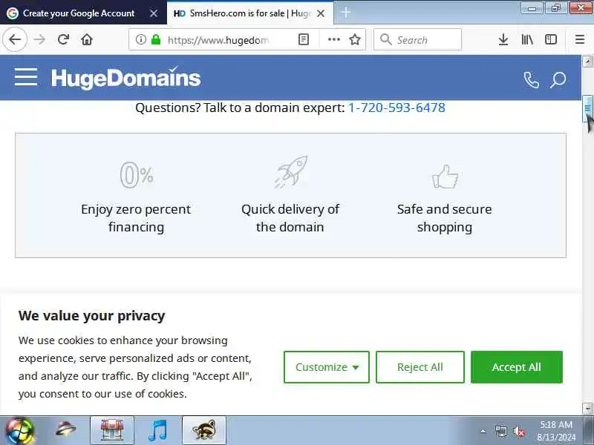Click the green secure padlock icon
Screen dimensions: 594x445
click(x=156, y=39)
